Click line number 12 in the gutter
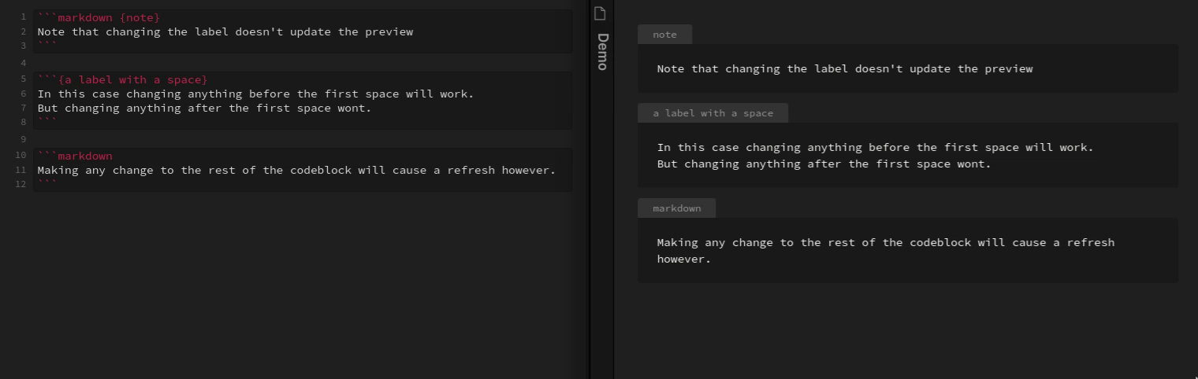Image resolution: width=1198 pixels, height=379 pixels. point(20,185)
